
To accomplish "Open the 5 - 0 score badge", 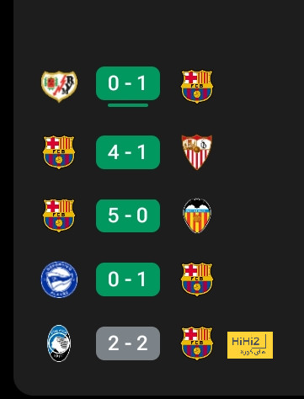I will pos(128,215).
